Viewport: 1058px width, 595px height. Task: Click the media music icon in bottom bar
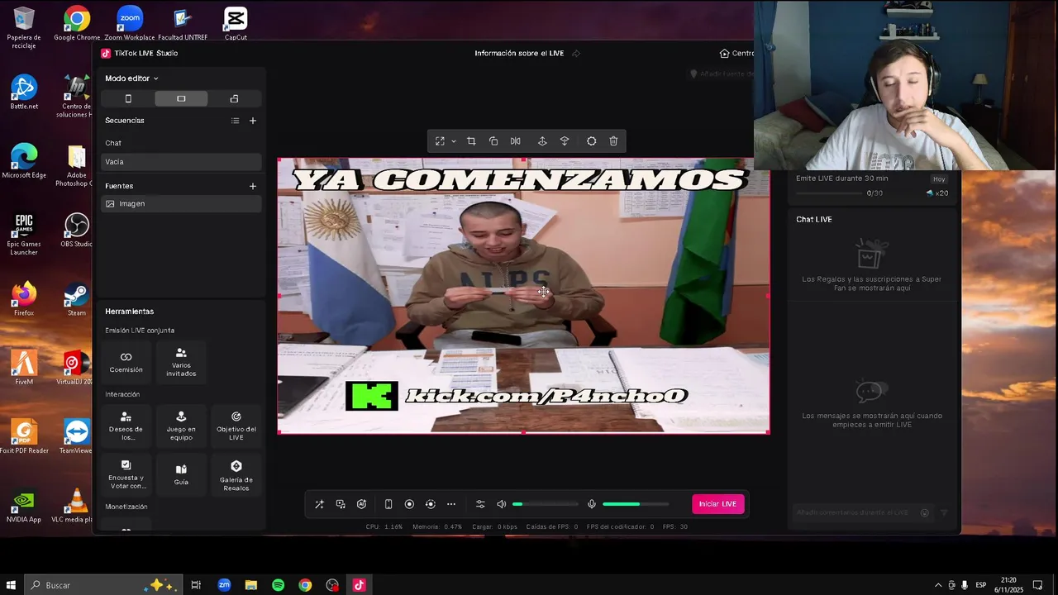[x=341, y=504]
